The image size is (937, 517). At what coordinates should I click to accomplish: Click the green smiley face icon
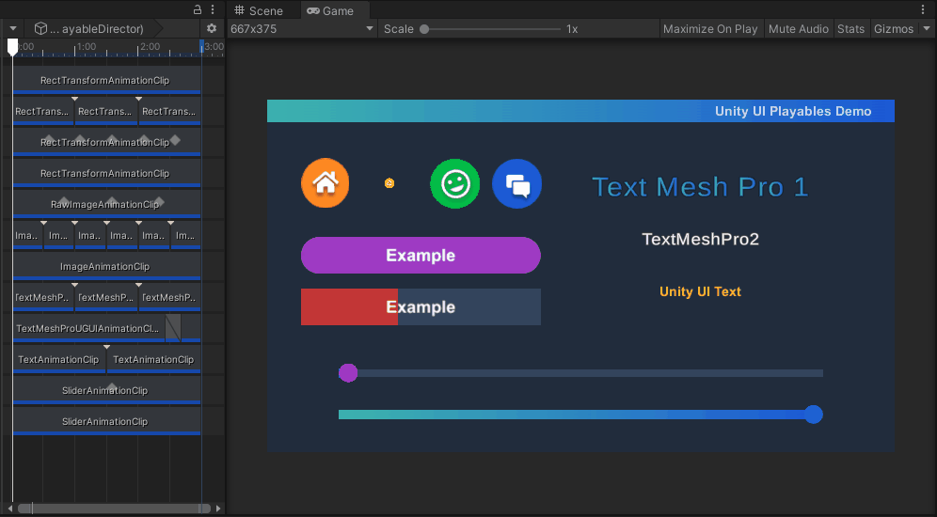pos(454,183)
